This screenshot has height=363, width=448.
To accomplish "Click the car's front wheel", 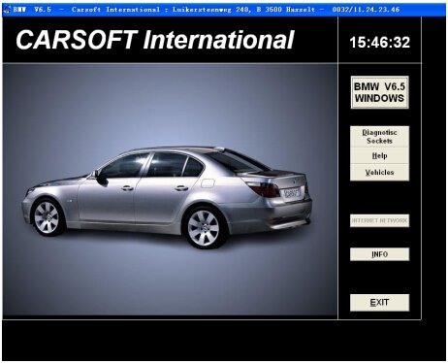I will (48, 217).
